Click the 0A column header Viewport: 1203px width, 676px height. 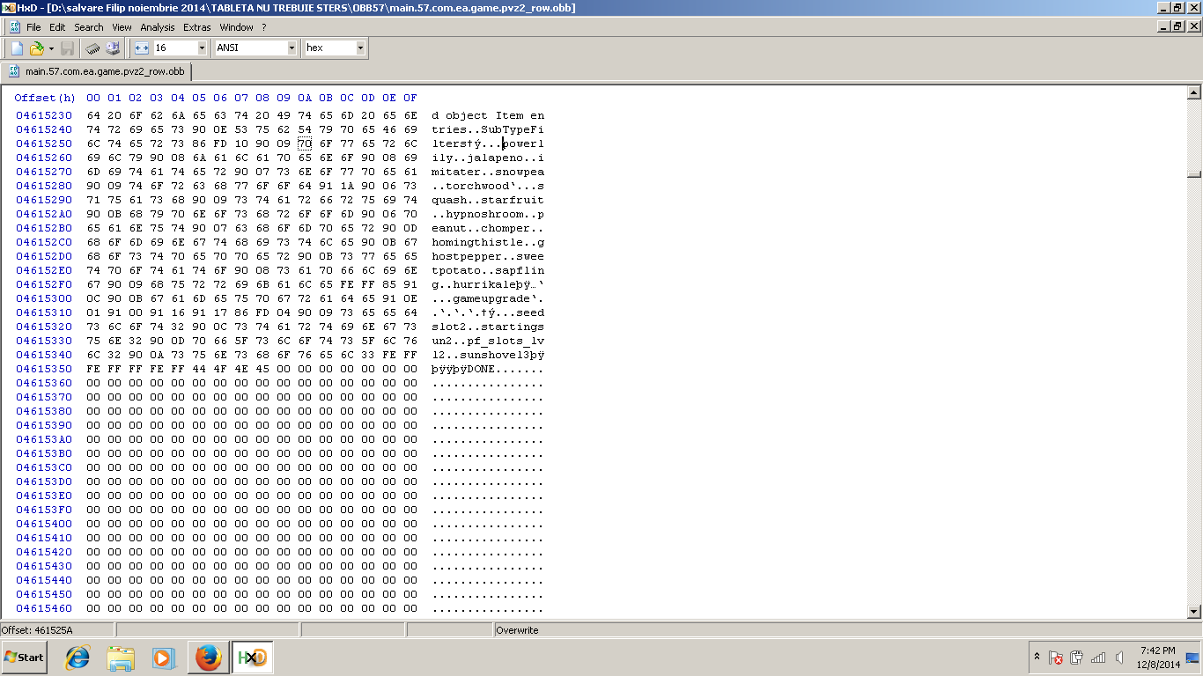305,98
